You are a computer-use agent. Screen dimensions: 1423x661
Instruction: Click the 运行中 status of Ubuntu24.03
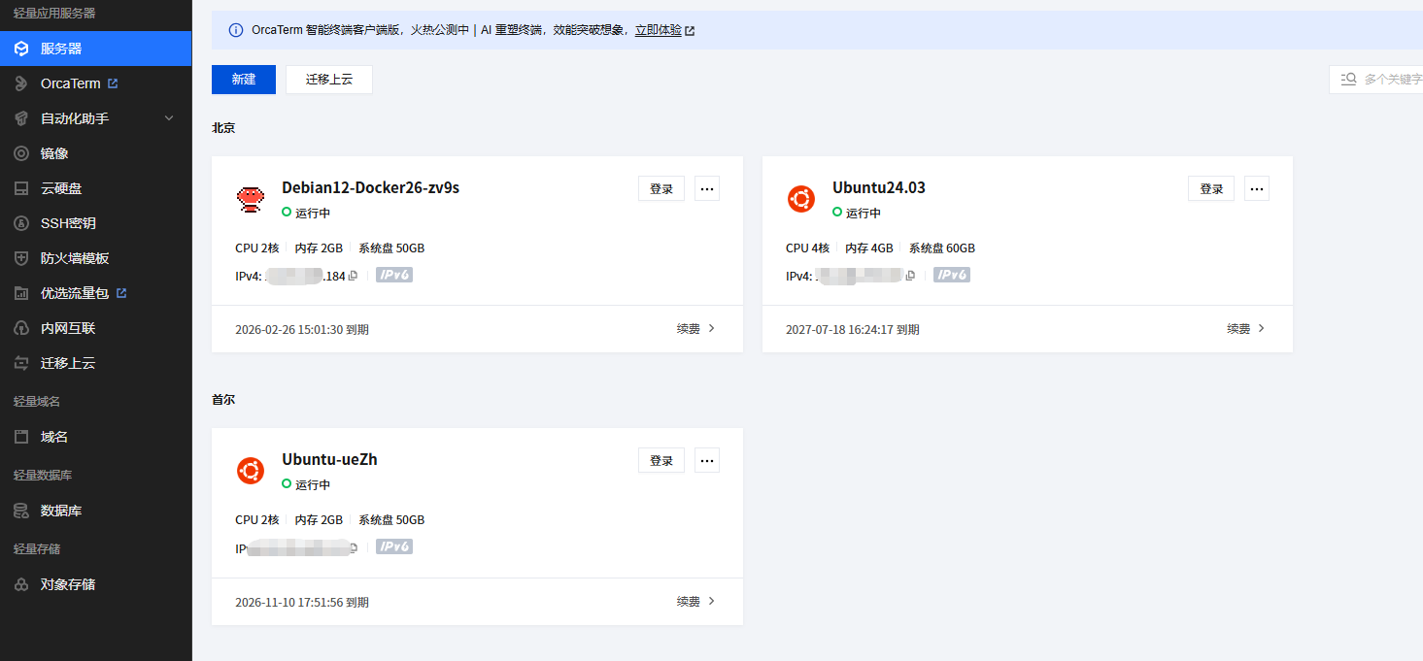(857, 213)
